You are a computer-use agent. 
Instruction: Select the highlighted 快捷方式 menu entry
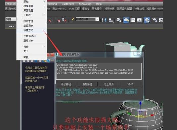(x=31, y=30)
